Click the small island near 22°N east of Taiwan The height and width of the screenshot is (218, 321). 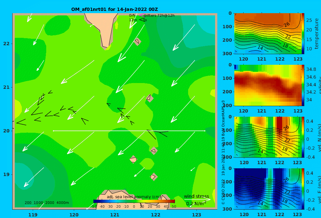pyautogui.click(x=137, y=41)
